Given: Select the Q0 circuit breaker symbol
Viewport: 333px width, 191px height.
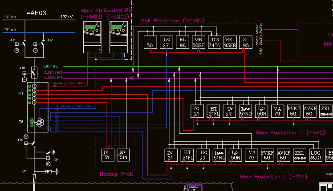Looking at the screenshot, I should 34,70.
